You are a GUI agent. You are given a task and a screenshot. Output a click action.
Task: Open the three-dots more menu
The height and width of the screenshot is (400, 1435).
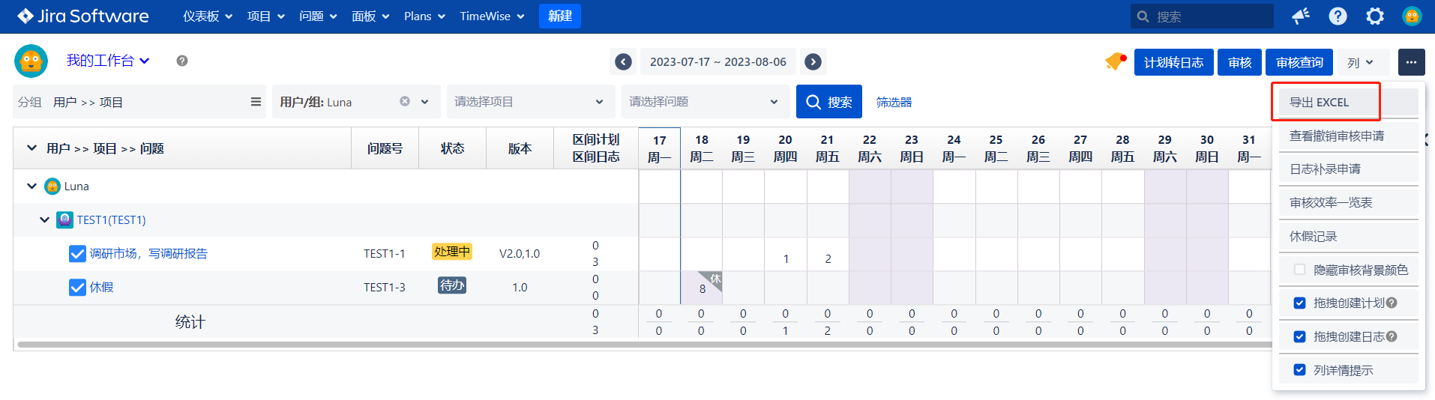[x=1411, y=62]
